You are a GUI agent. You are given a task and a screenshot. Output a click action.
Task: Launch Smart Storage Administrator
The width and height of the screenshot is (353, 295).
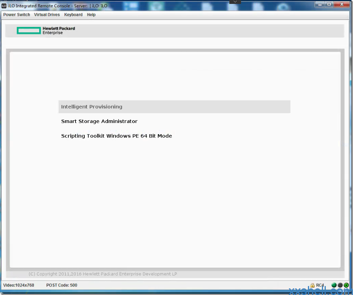tap(99, 121)
